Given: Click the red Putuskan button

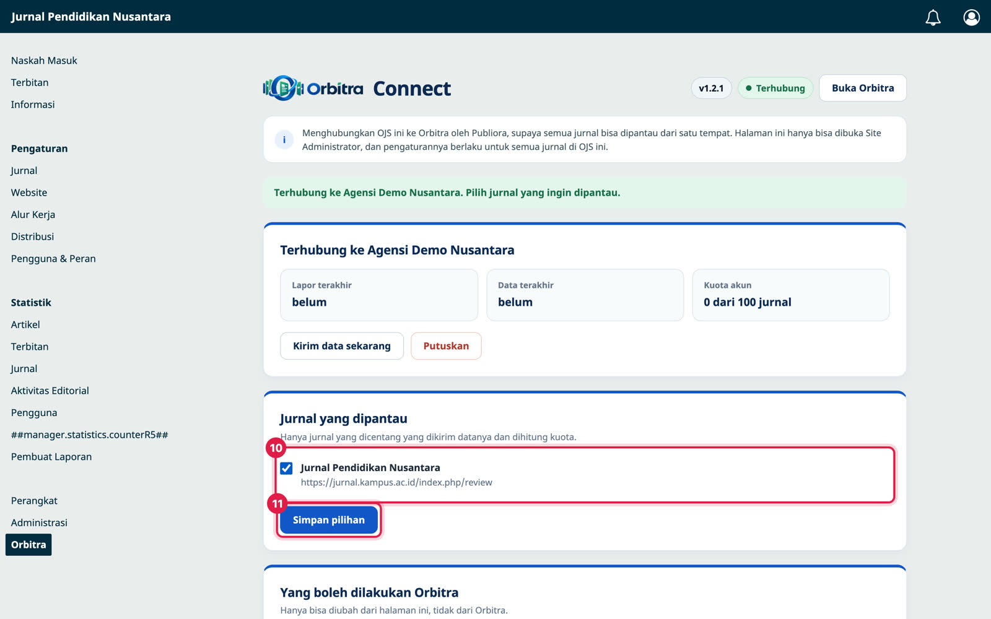Looking at the screenshot, I should point(446,346).
